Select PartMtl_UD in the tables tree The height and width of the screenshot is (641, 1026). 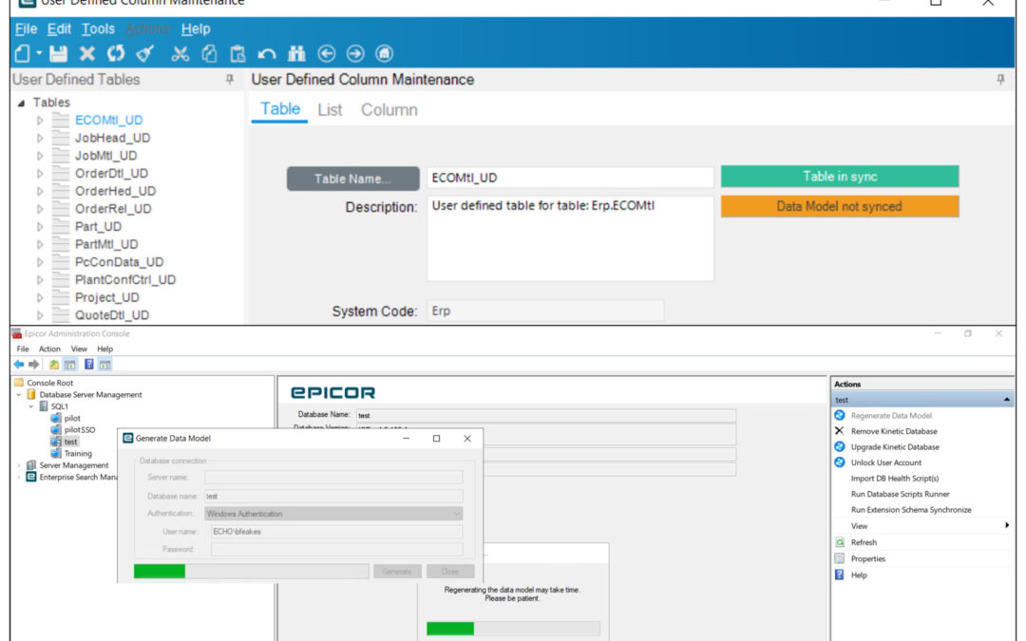pos(106,244)
